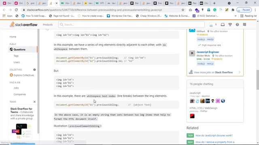Viewport: 259px width, 145px height.
Task: Open the Reading list
Action: click(x=248, y=16)
